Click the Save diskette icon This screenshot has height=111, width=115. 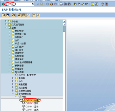42,4
